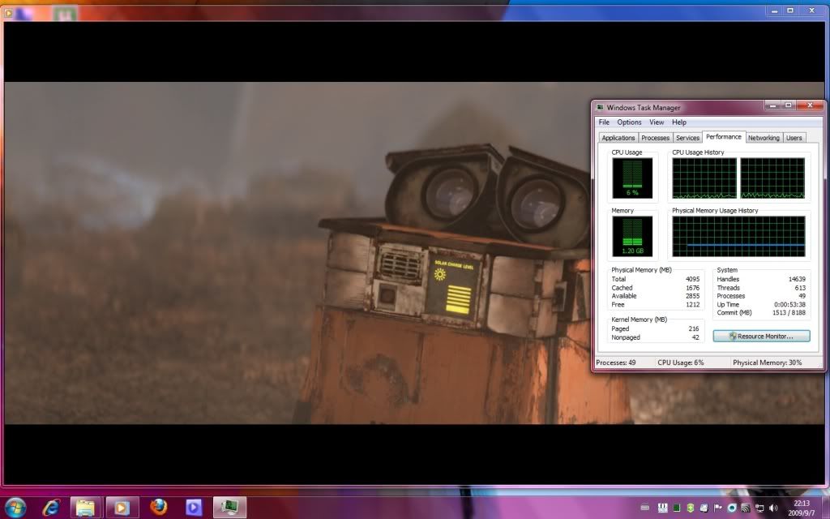Click the Task Manager taskbar button
830x519 pixels.
(x=229, y=508)
